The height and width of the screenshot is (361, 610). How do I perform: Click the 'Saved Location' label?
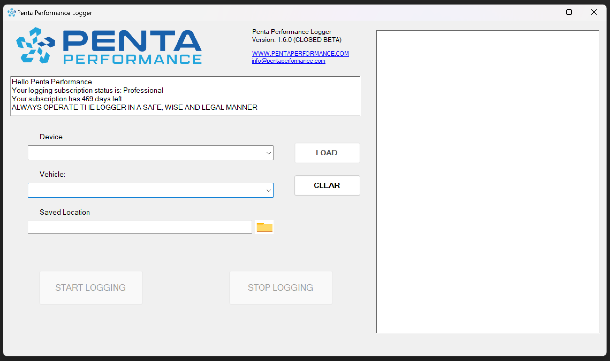point(65,212)
